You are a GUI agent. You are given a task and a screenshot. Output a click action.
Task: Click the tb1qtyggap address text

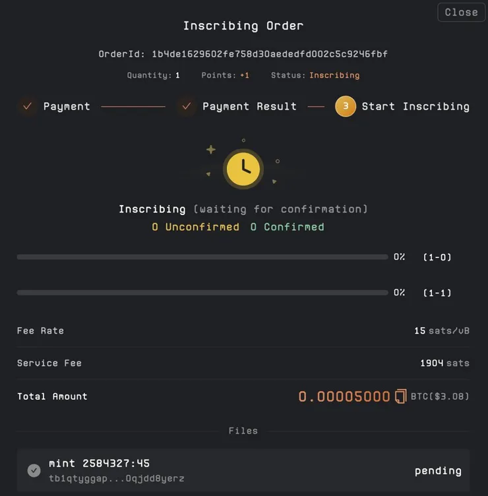117,478
